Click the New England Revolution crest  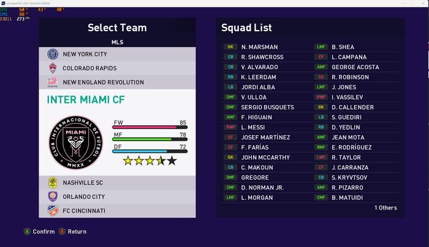(x=53, y=82)
